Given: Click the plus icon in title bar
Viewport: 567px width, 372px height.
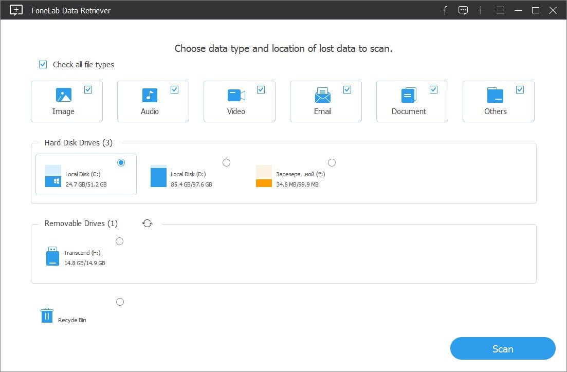Looking at the screenshot, I should click(x=482, y=10).
